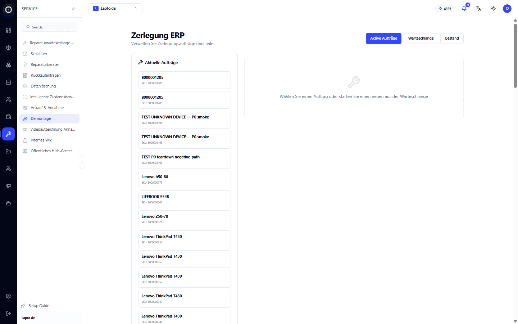Open the folder icon in the left rail
This screenshot has width=518, height=324.
tap(9, 152)
